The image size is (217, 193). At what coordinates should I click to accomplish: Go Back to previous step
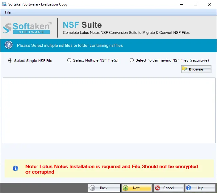(x=104, y=188)
